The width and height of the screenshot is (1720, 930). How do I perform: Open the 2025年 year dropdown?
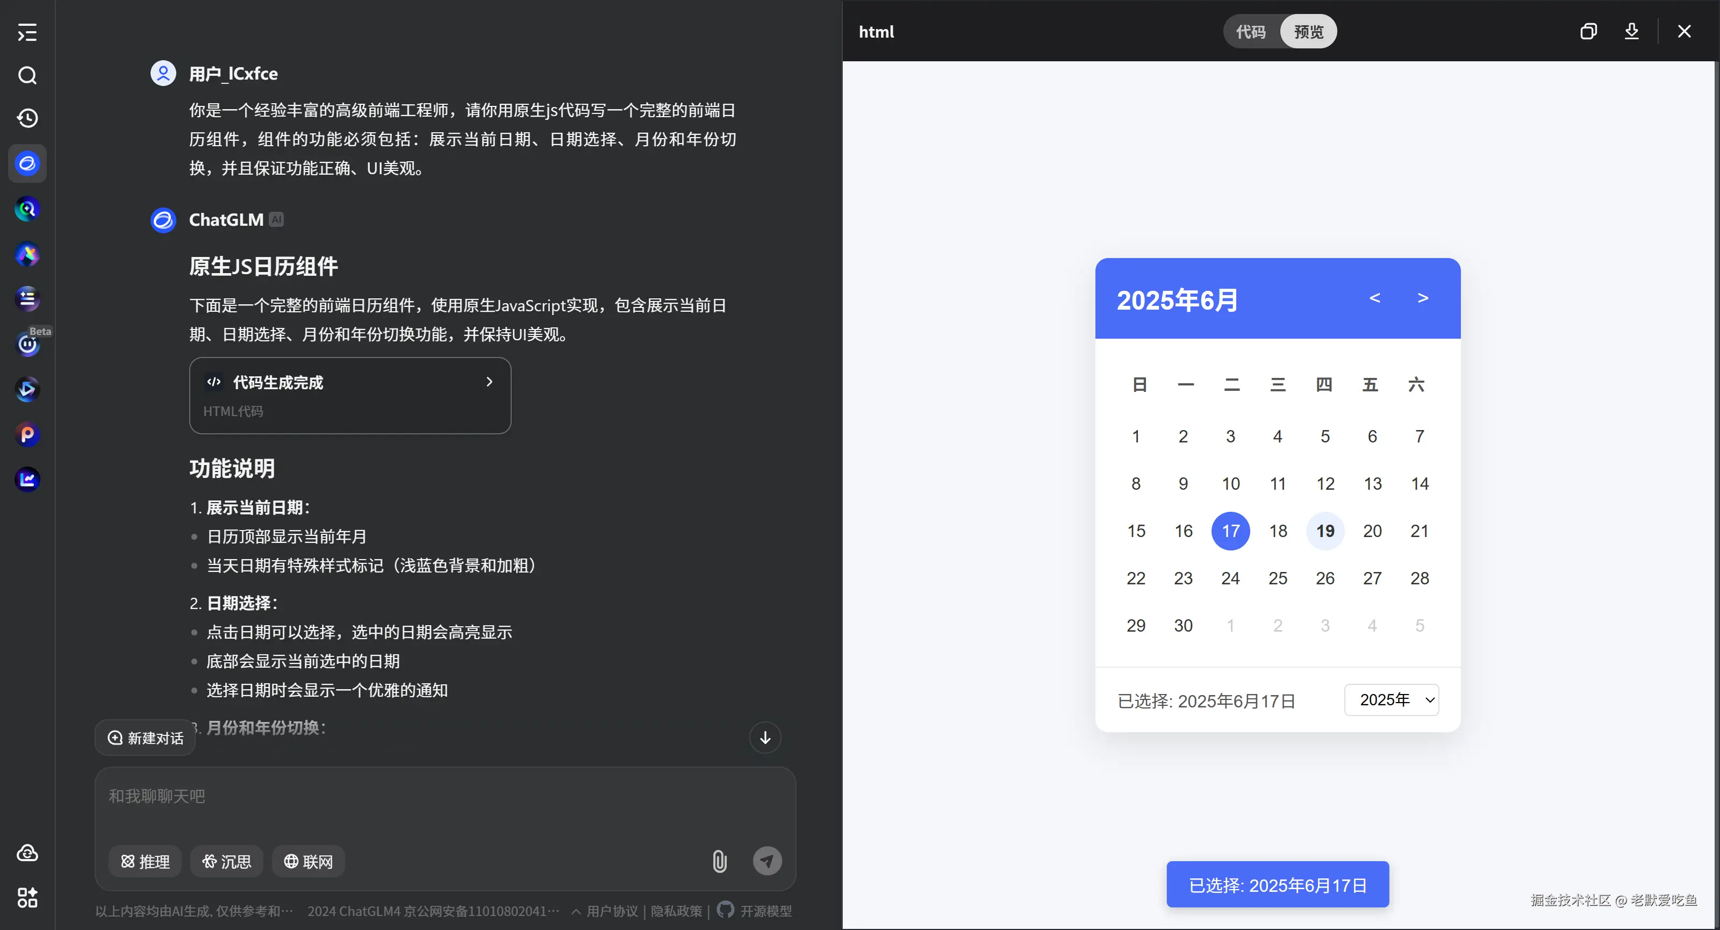(x=1392, y=700)
